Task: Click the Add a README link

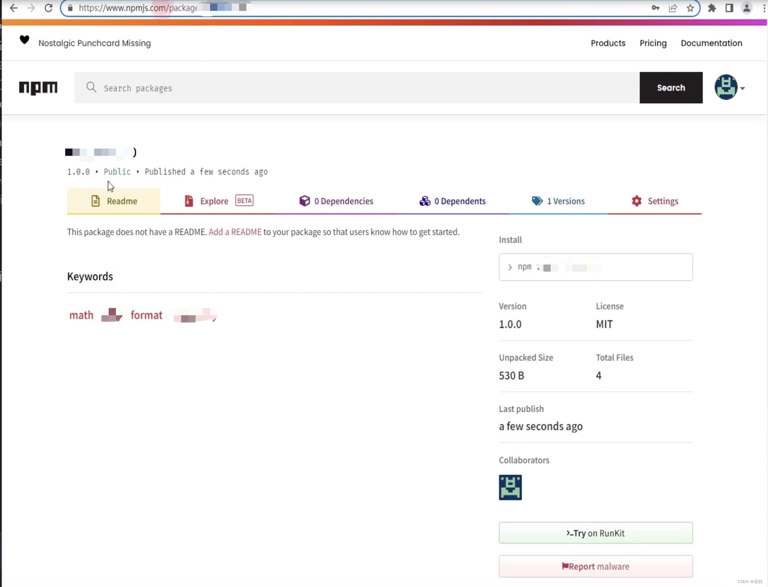Action: tap(235, 232)
